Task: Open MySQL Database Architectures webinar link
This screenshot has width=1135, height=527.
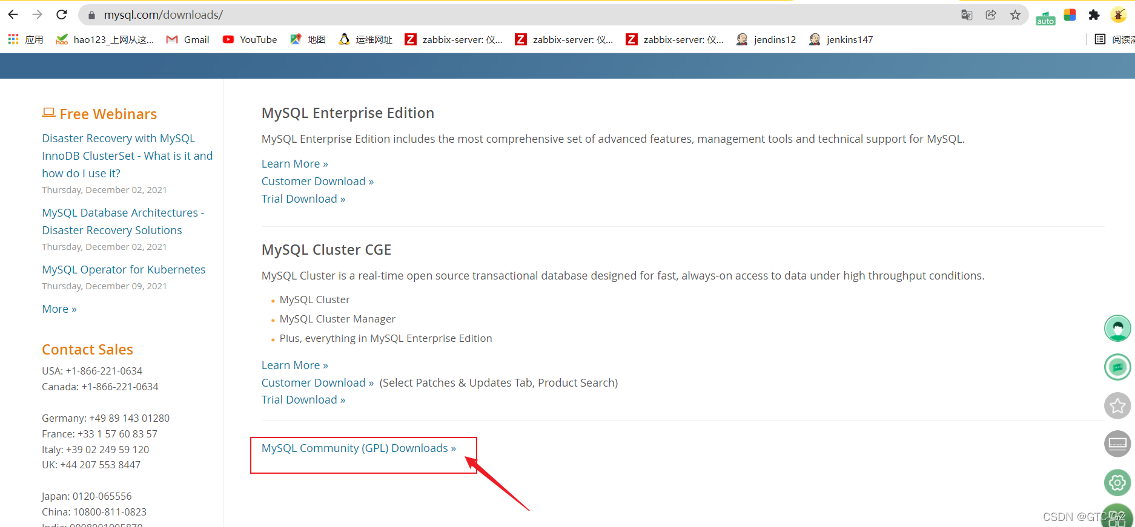Action: click(123, 221)
